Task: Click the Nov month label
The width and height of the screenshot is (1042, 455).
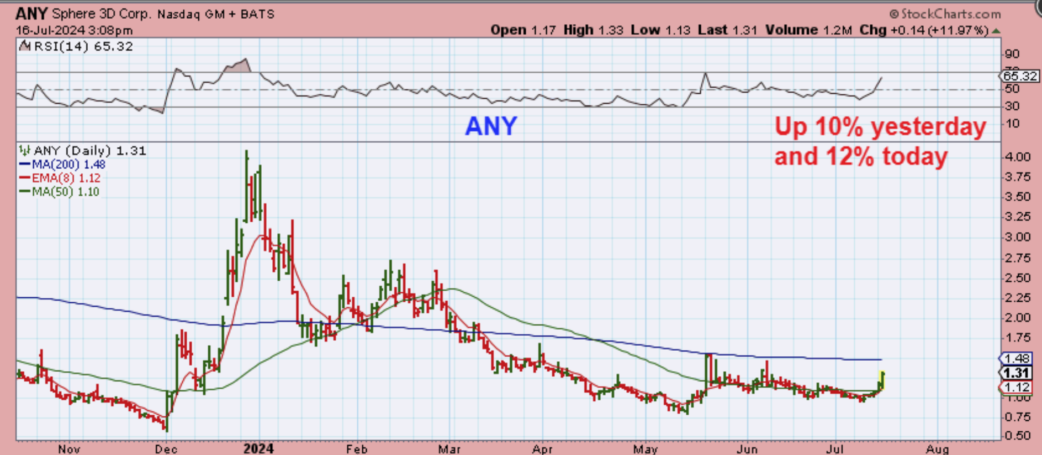Action: [x=69, y=449]
